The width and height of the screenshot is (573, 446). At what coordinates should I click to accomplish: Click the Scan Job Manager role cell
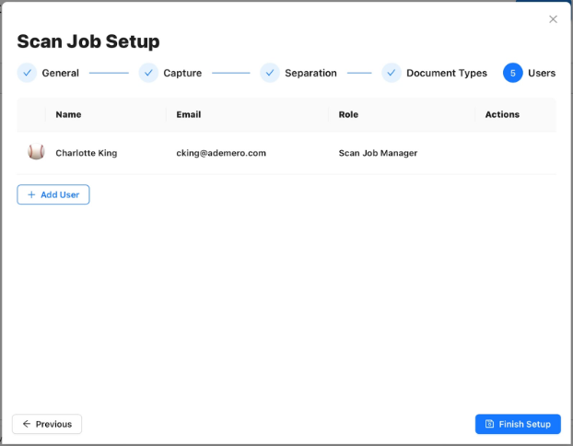378,153
